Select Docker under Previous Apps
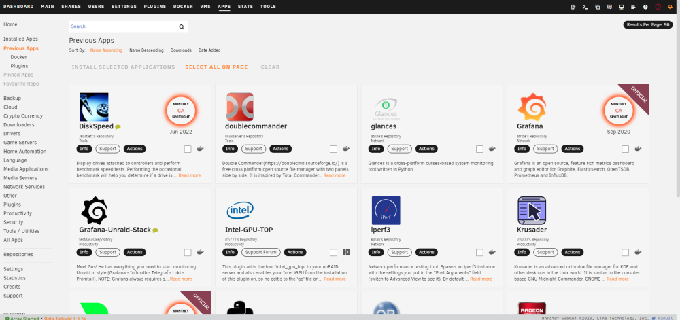 pos(18,56)
